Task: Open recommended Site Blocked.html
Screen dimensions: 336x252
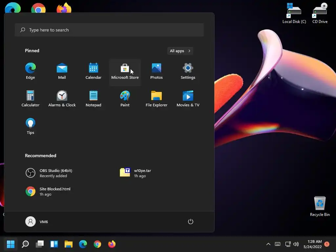Action: coord(48,191)
